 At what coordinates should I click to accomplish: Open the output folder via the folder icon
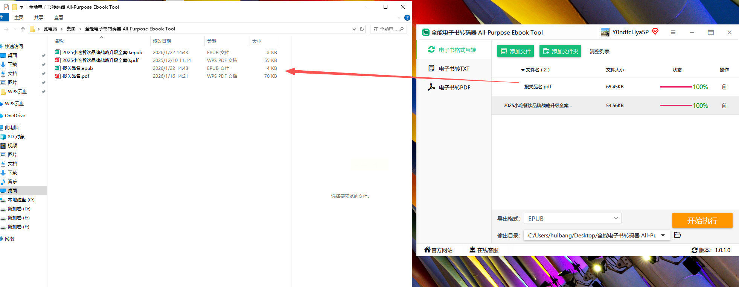click(678, 235)
